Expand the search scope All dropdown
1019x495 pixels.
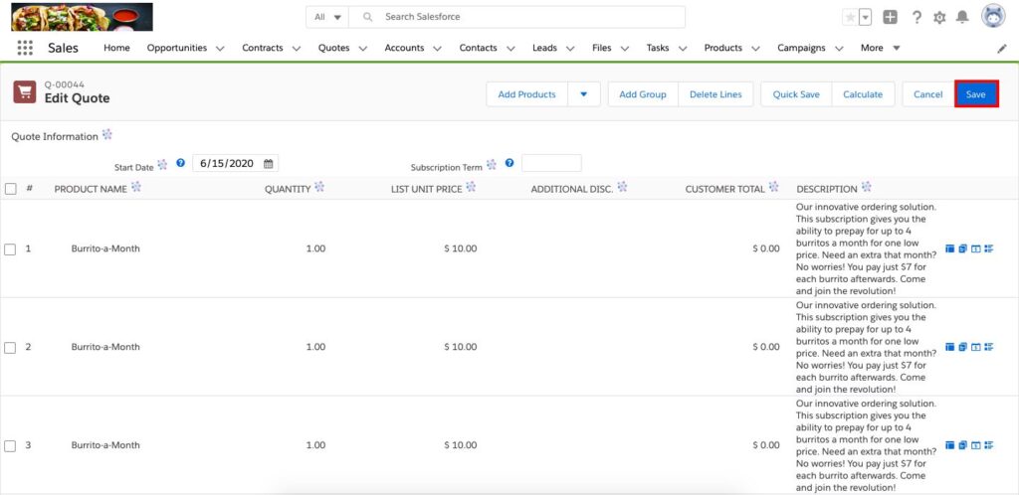click(327, 17)
